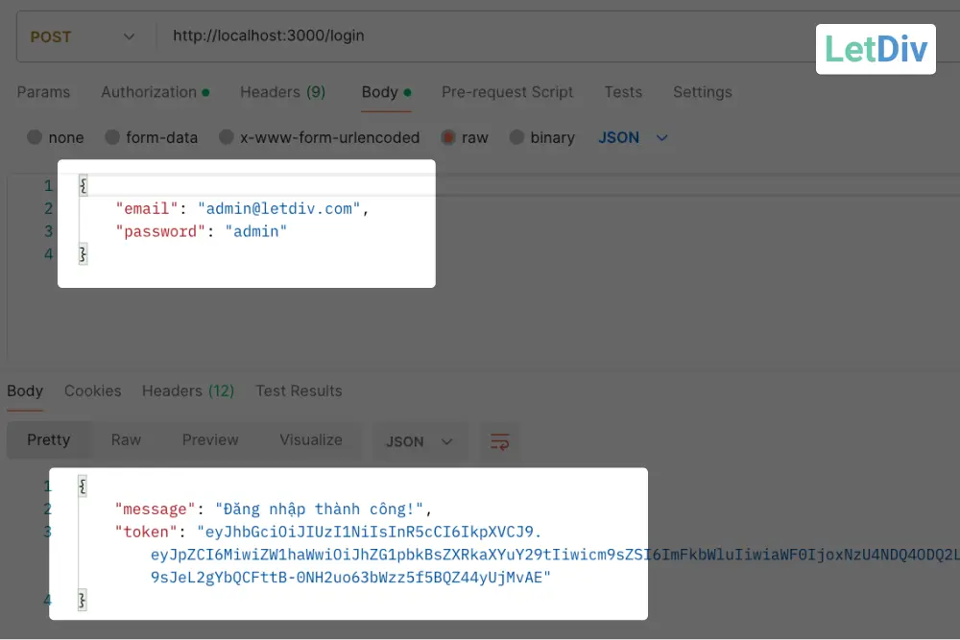Expand the request body JSON format dropdown
Viewport: 960px width, 640px height.
[633, 137]
